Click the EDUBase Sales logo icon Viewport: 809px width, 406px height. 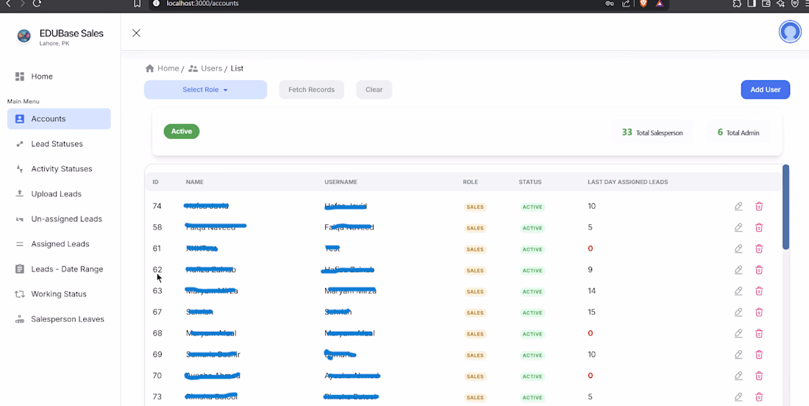pos(24,36)
